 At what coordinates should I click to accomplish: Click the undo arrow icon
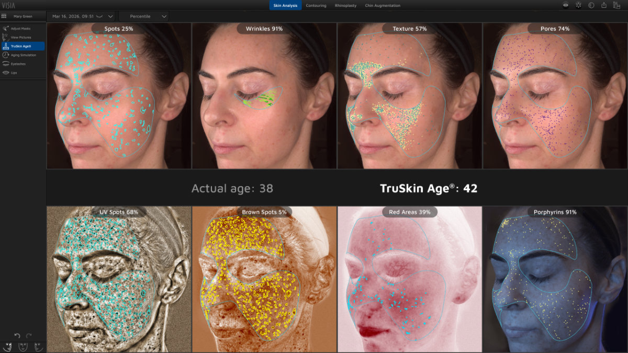[17, 336]
